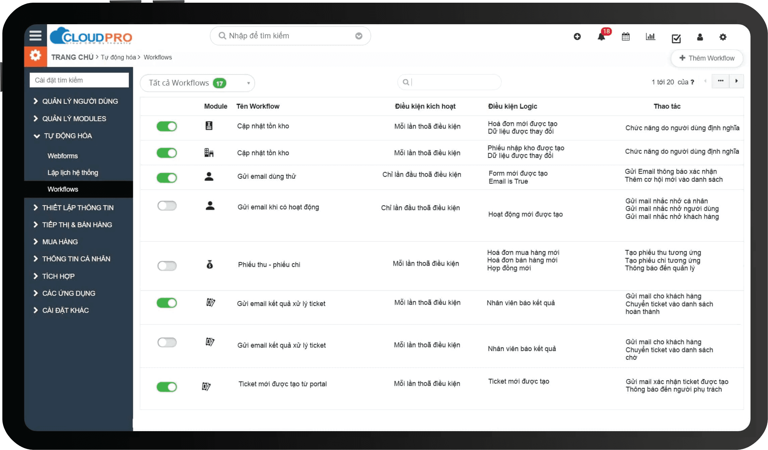Enable the Phiếu thu - phiếu chi workflow
The height and width of the screenshot is (450, 768).
(167, 266)
